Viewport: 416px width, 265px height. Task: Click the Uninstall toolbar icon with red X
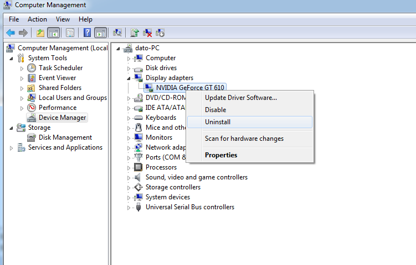click(x=148, y=33)
